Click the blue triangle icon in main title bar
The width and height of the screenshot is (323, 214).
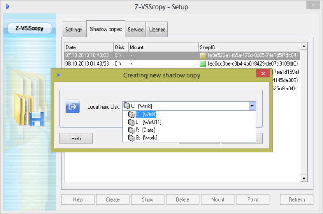pos(8,6)
